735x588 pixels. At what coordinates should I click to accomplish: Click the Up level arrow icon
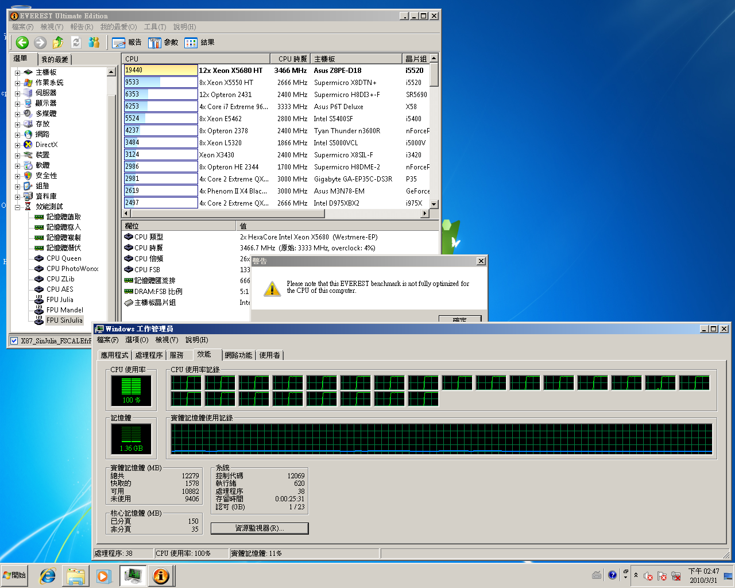(58, 42)
